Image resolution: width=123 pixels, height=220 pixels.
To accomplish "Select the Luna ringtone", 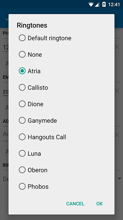I will (x=61, y=154).
